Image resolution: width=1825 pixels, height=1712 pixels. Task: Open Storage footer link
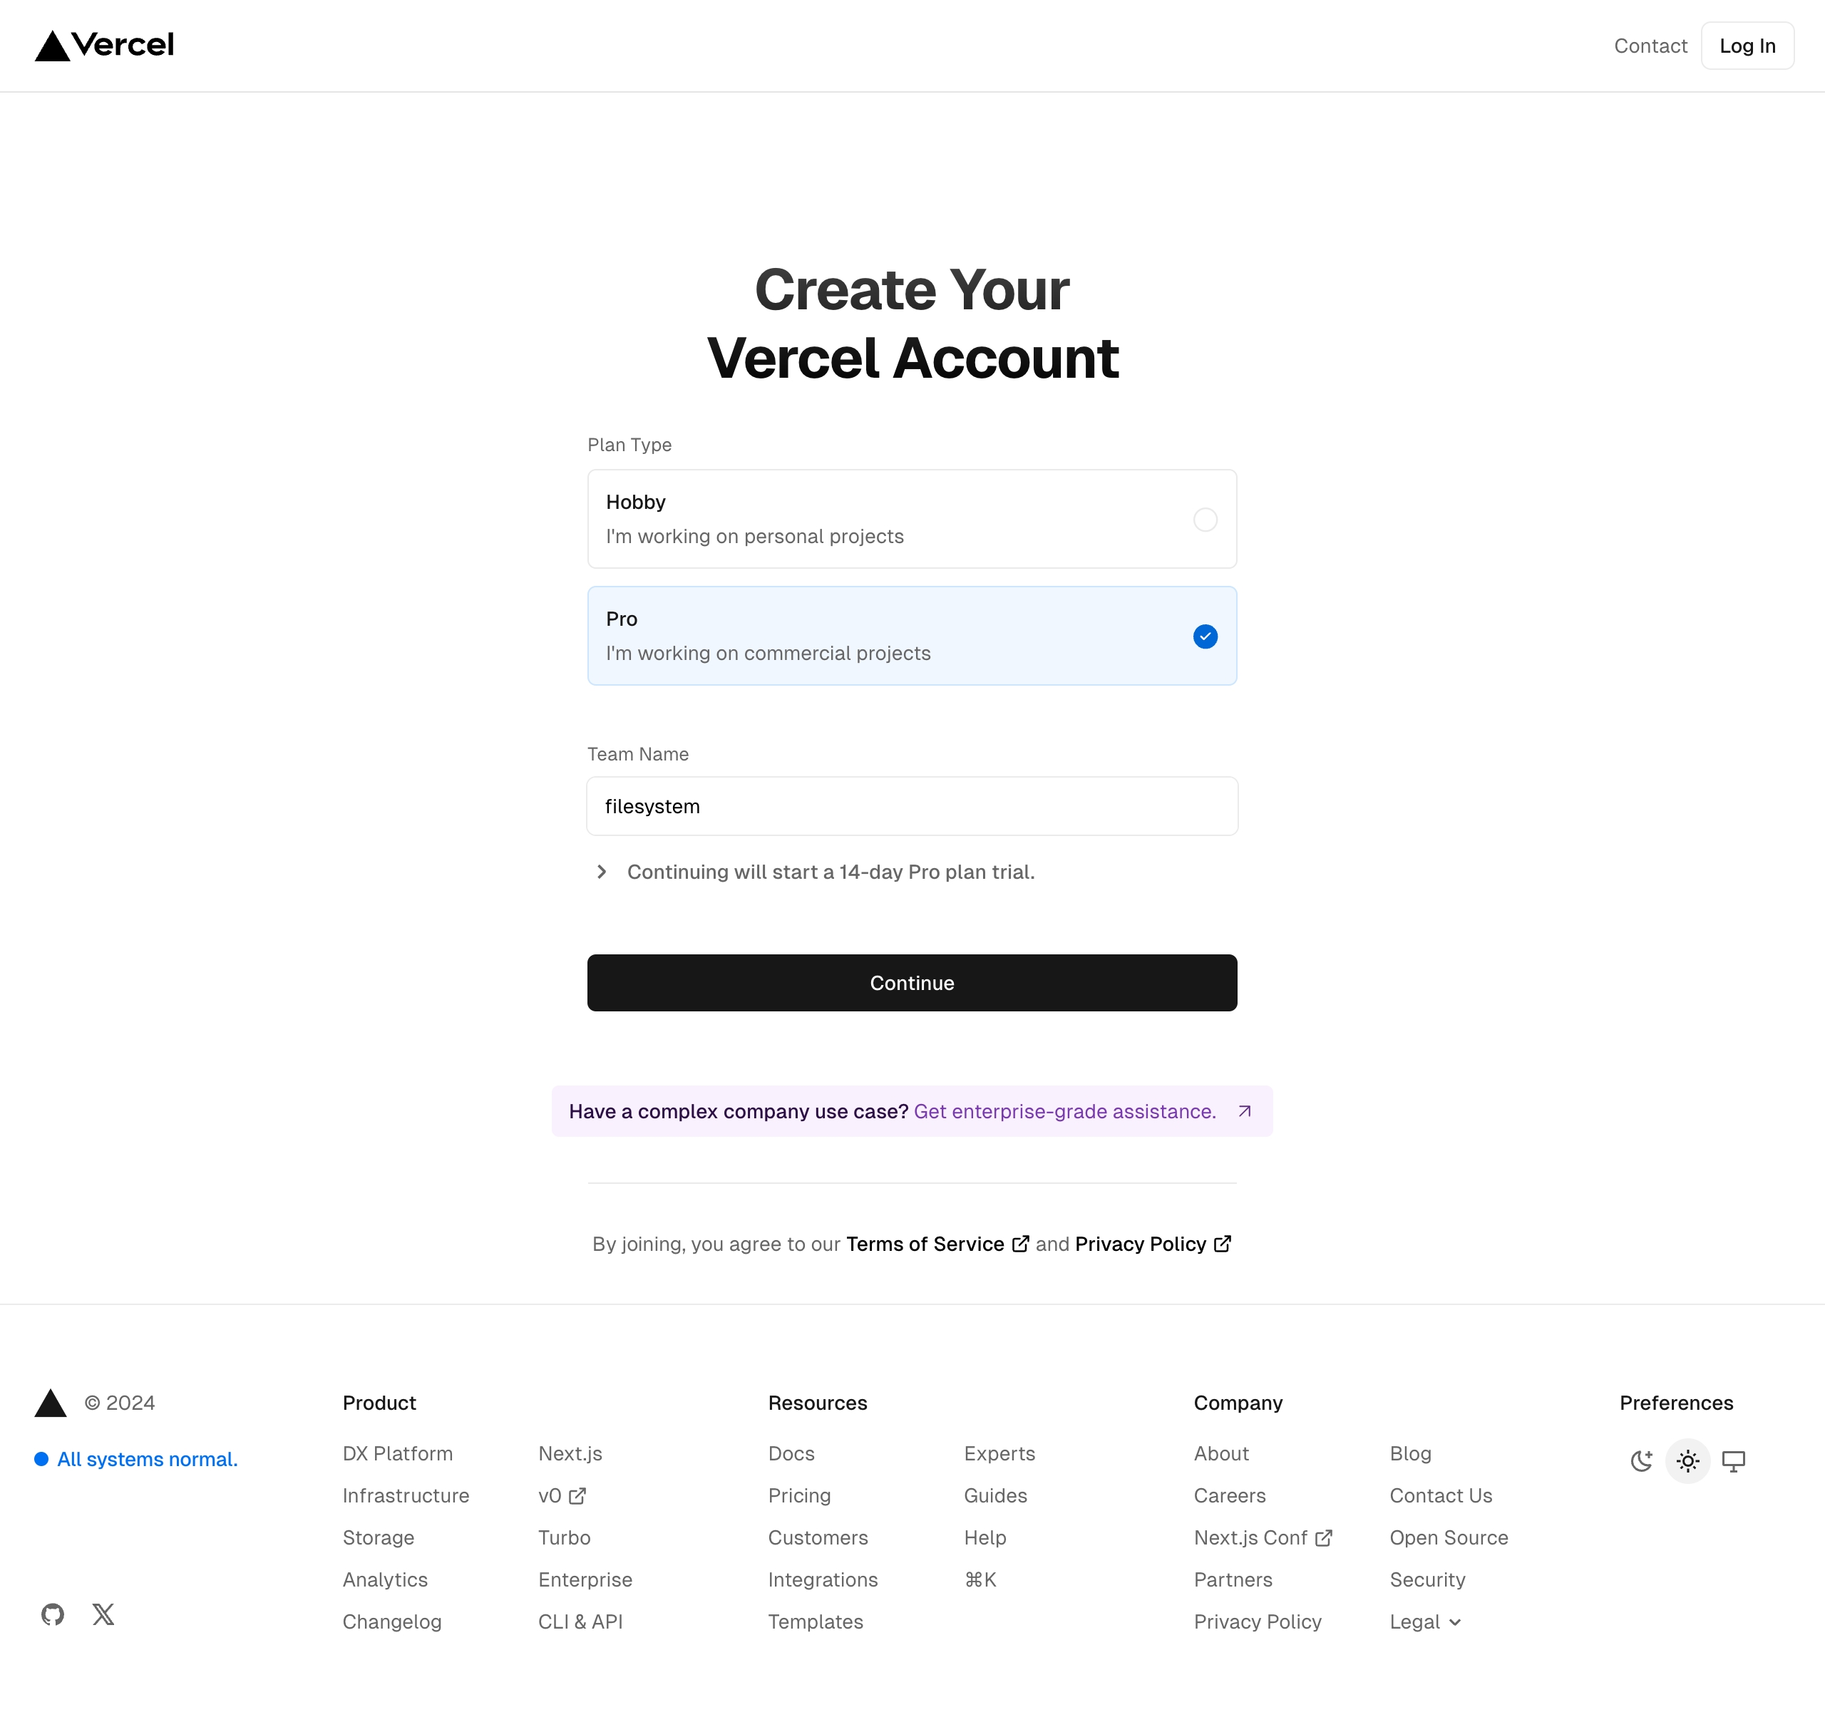pos(379,1537)
